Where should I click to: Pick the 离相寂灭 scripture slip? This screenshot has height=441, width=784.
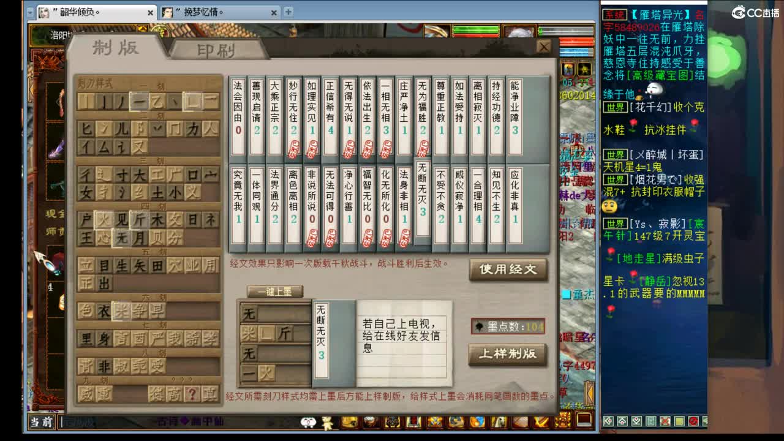(x=478, y=116)
